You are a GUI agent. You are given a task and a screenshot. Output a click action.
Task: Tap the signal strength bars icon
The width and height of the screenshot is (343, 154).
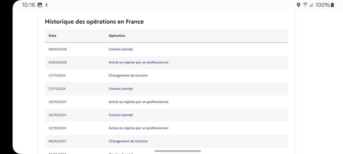(x=311, y=5)
